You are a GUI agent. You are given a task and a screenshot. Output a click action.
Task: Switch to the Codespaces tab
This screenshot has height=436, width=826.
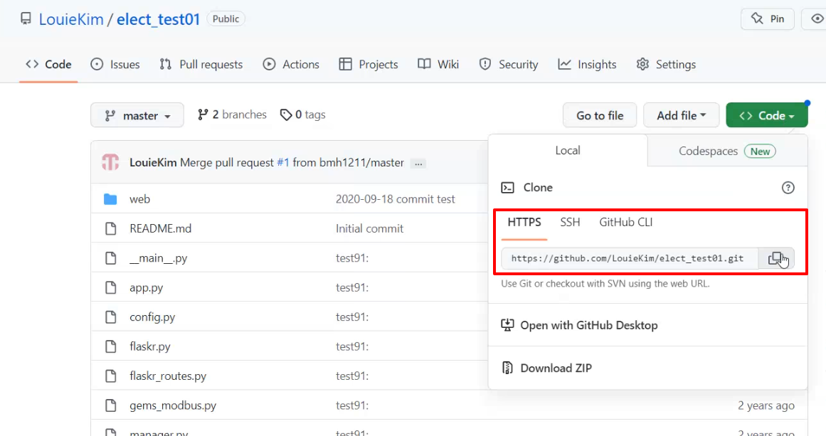point(727,151)
